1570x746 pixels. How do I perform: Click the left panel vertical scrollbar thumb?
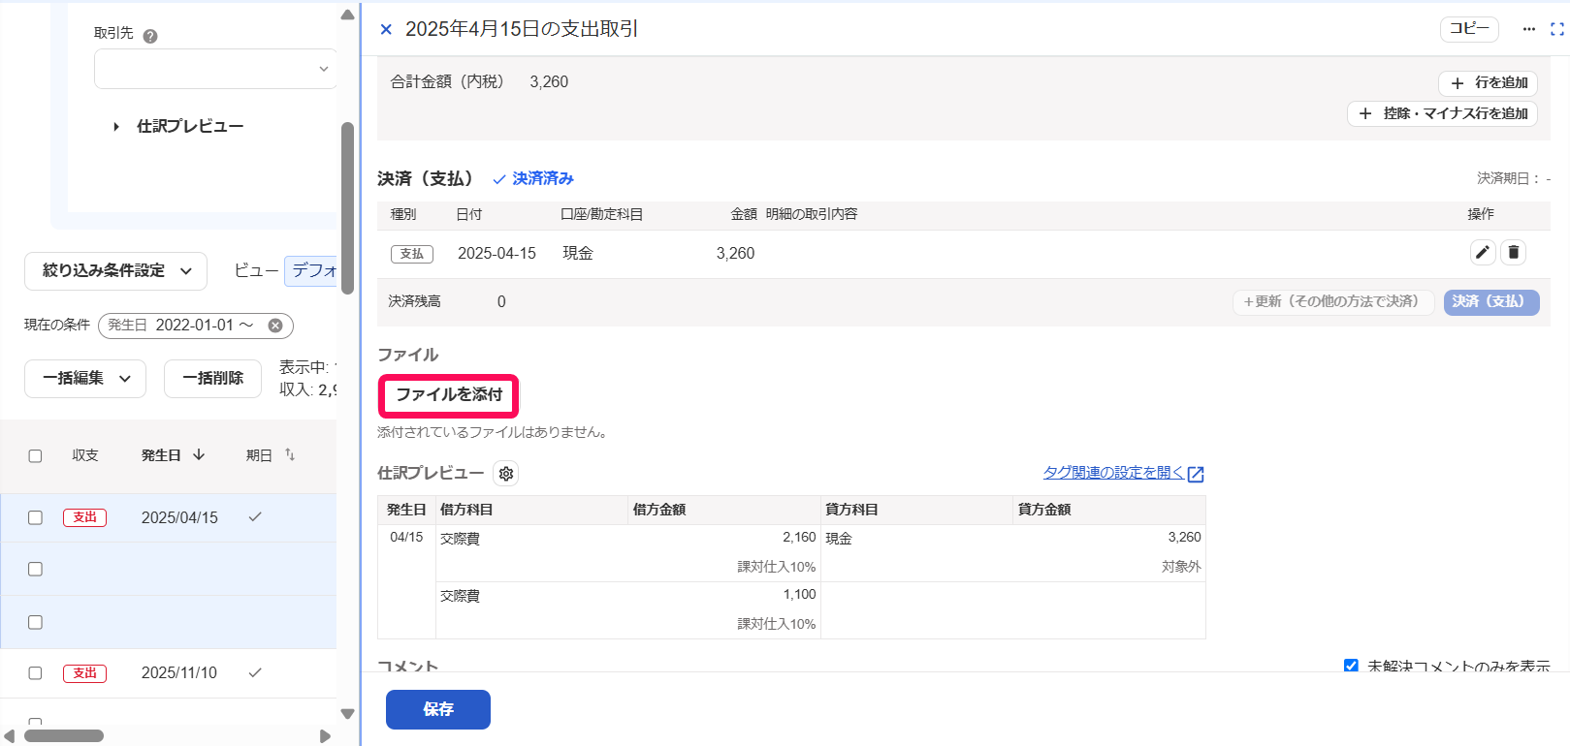tap(347, 207)
